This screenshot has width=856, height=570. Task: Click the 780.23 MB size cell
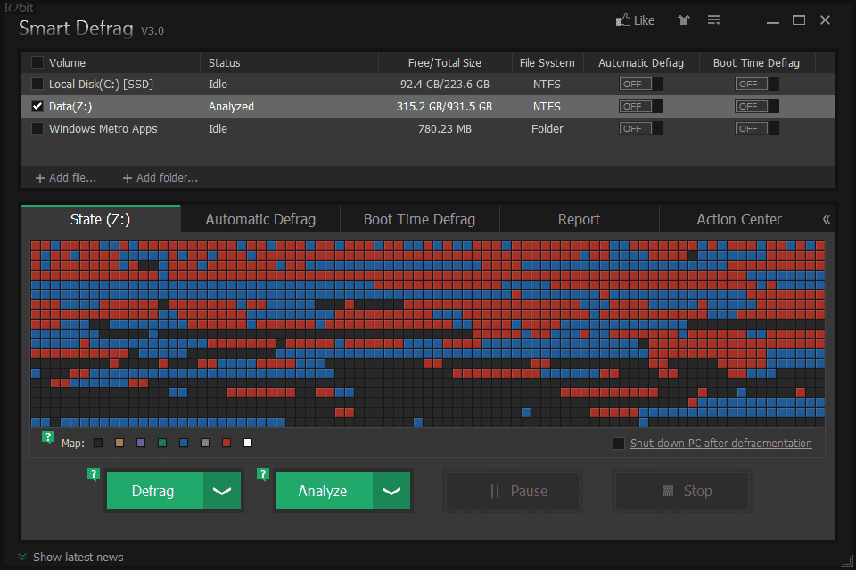[445, 129]
